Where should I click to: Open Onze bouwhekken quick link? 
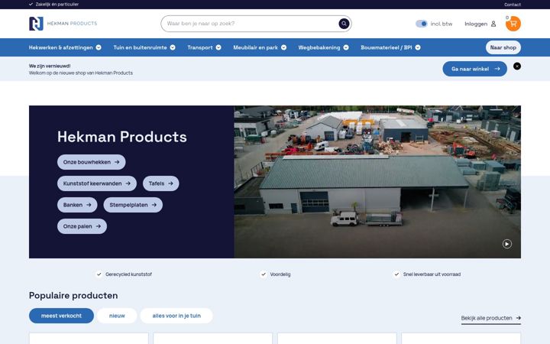(x=91, y=162)
